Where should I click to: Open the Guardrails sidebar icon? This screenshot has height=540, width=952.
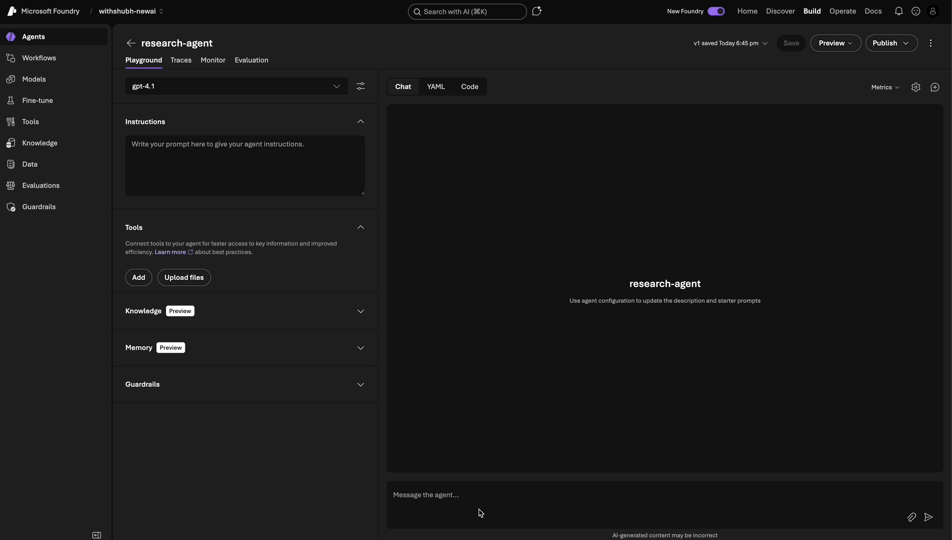pyautogui.click(x=11, y=207)
